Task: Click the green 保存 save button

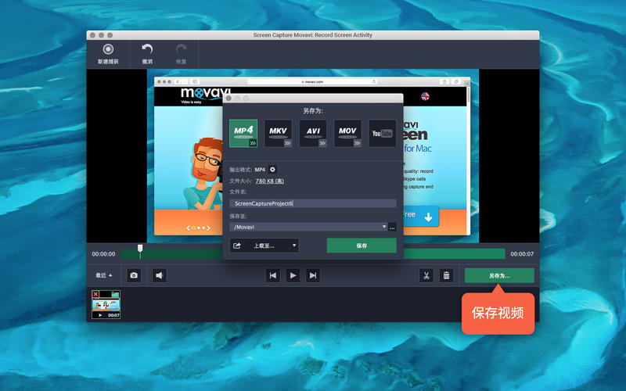Action: point(362,246)
